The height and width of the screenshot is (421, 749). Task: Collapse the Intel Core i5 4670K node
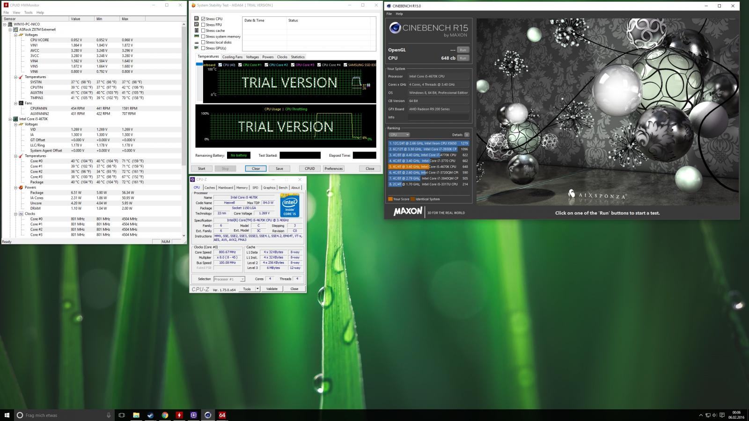(x=10, y=119)
